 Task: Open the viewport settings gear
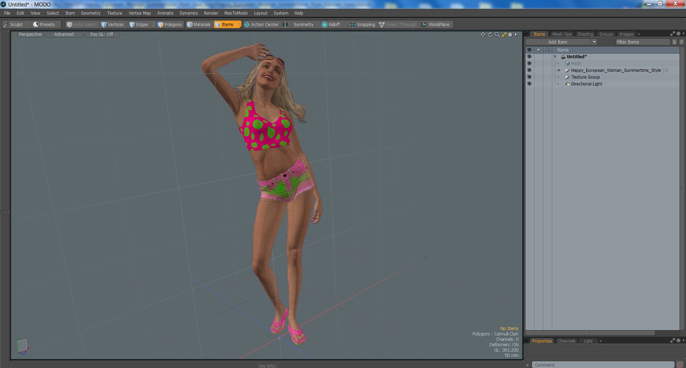(510, 35)
